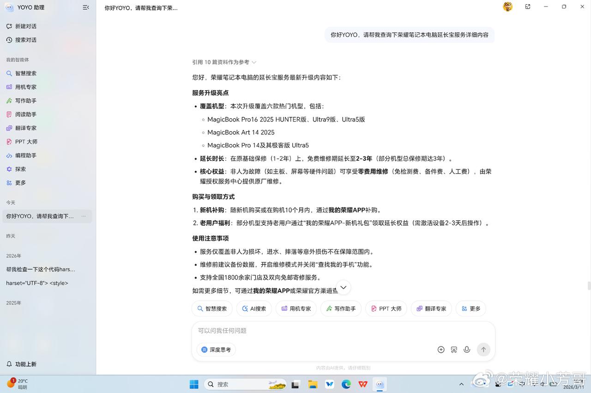
Task: Open Task View on the taskbar
Action: click(x=295, y=384)
